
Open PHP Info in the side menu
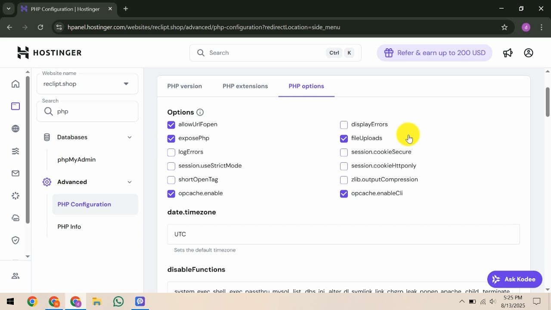pyautogui.click(x=69, y=227)
